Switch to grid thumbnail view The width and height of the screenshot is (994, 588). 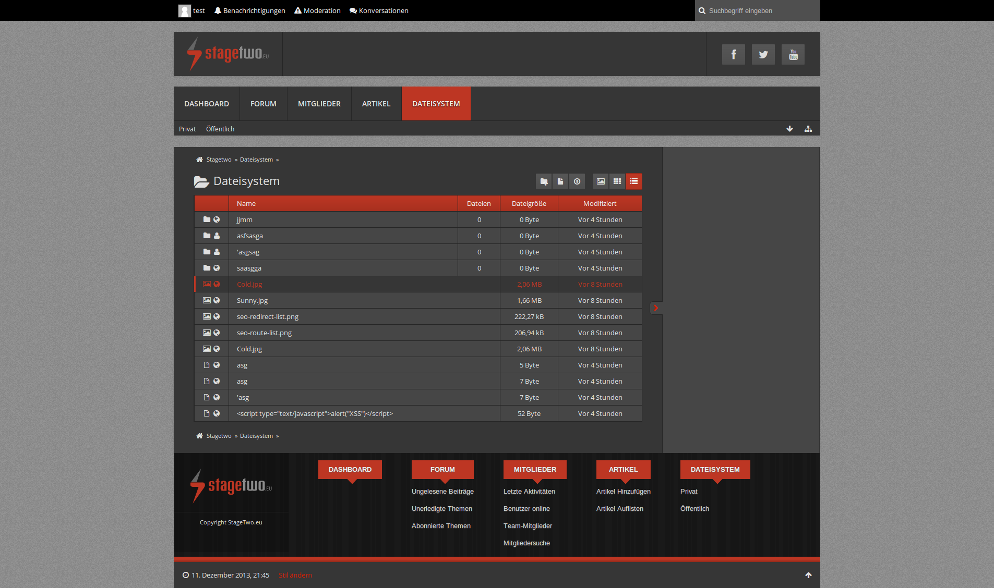617,181
